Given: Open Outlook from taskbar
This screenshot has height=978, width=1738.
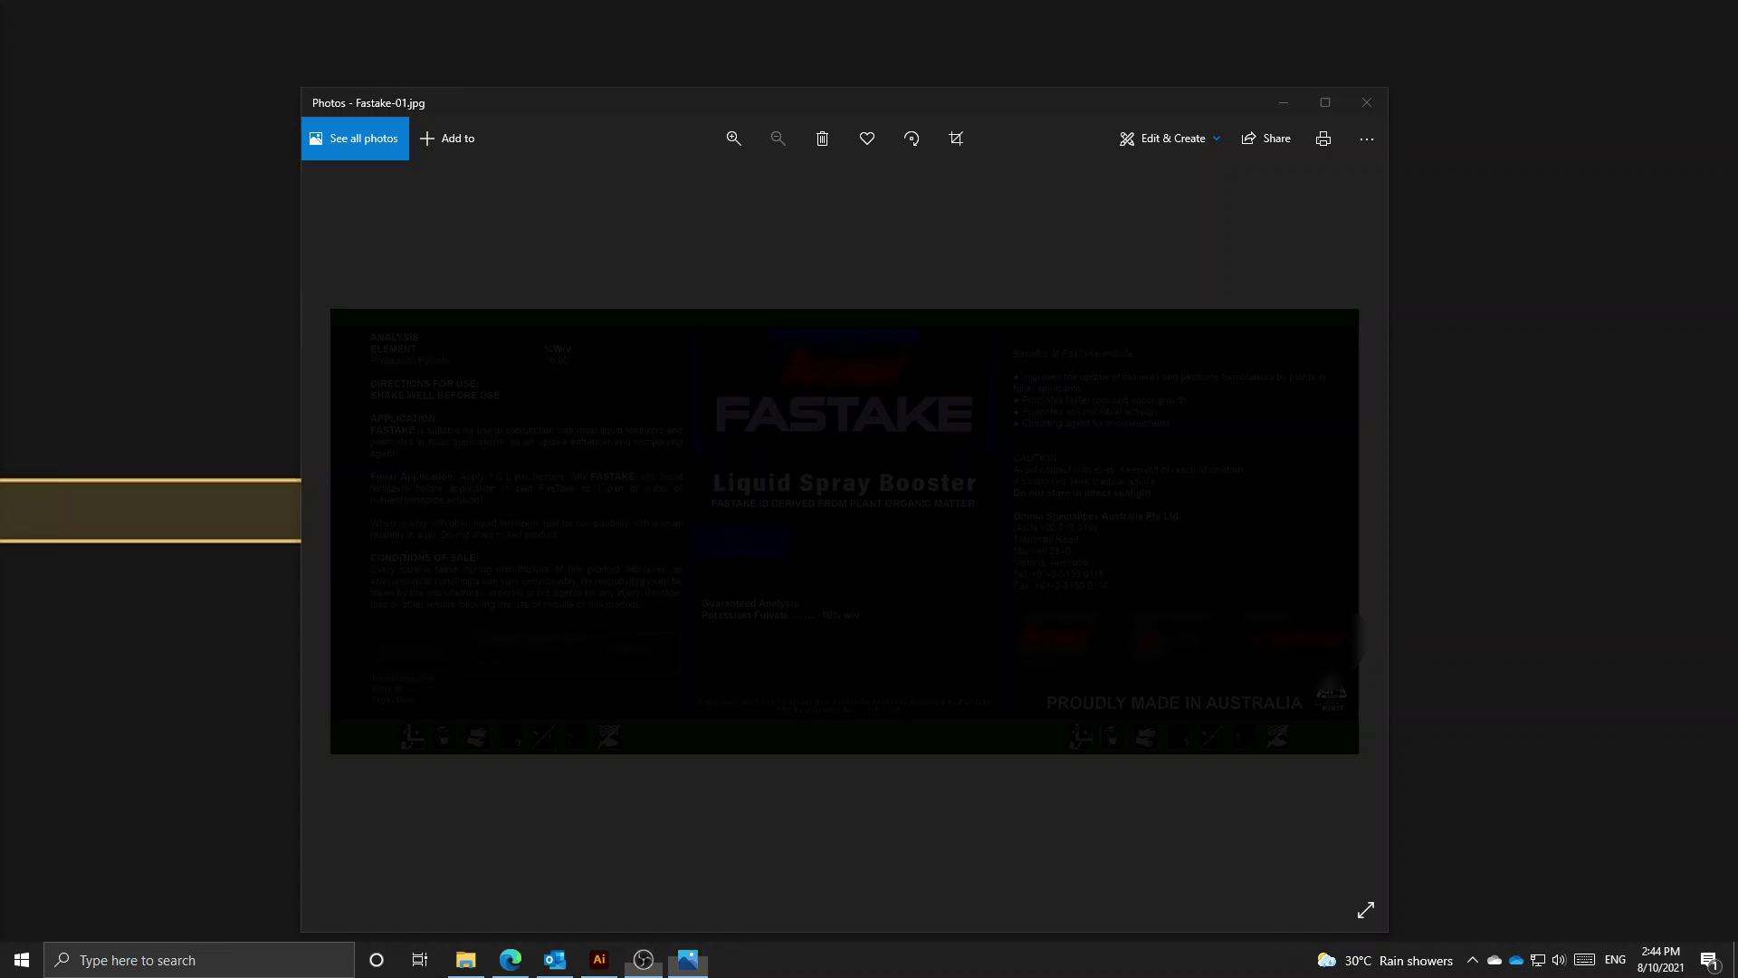Looking at the screenshot, I should coord(554,960).
